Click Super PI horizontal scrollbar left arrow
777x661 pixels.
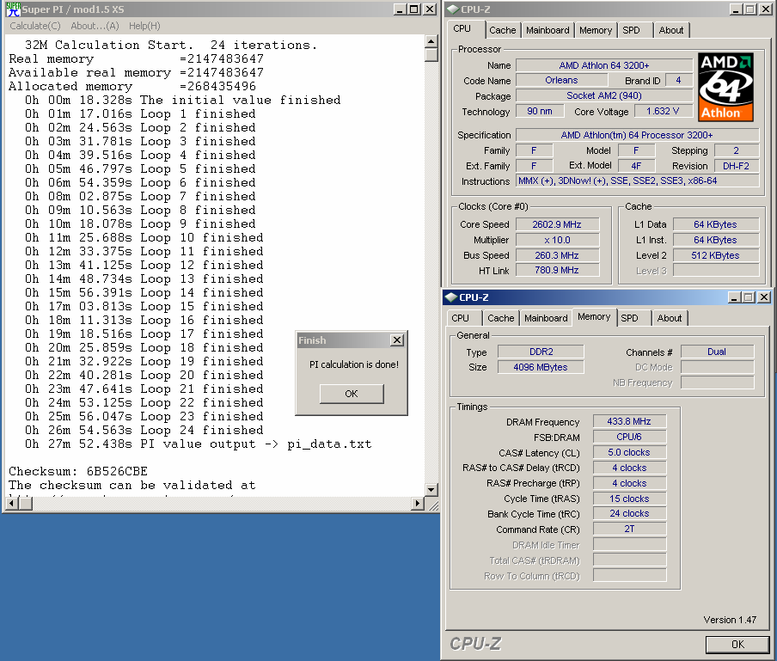tap(11, 504)
